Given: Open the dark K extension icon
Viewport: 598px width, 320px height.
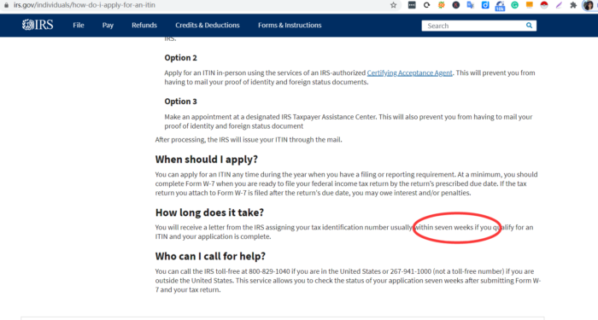Looking at the screenshot, I should (x=455, y=5).
